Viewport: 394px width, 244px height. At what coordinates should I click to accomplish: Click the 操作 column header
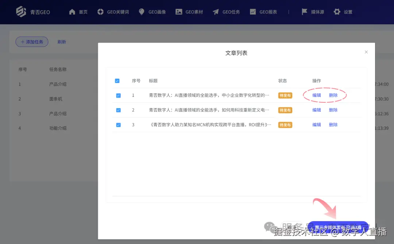click(x=317, y=81)
